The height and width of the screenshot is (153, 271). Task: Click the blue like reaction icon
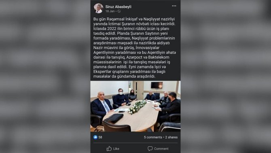(x=95, y=137)
